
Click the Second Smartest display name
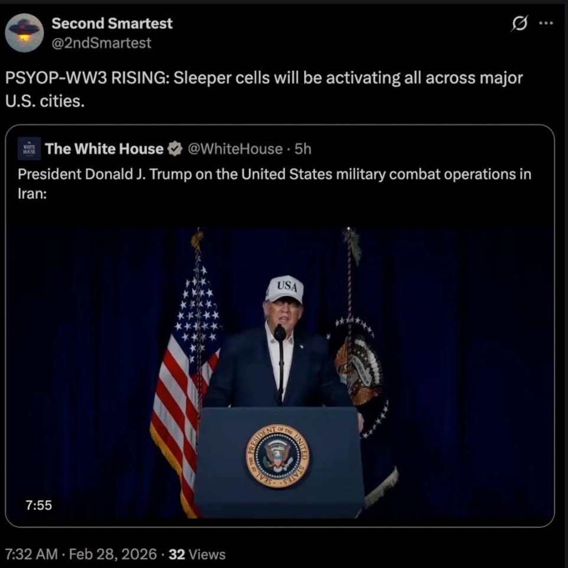[112, 24]
